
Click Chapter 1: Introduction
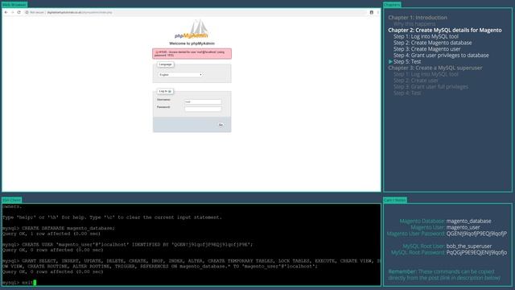(x=418, y=18)
